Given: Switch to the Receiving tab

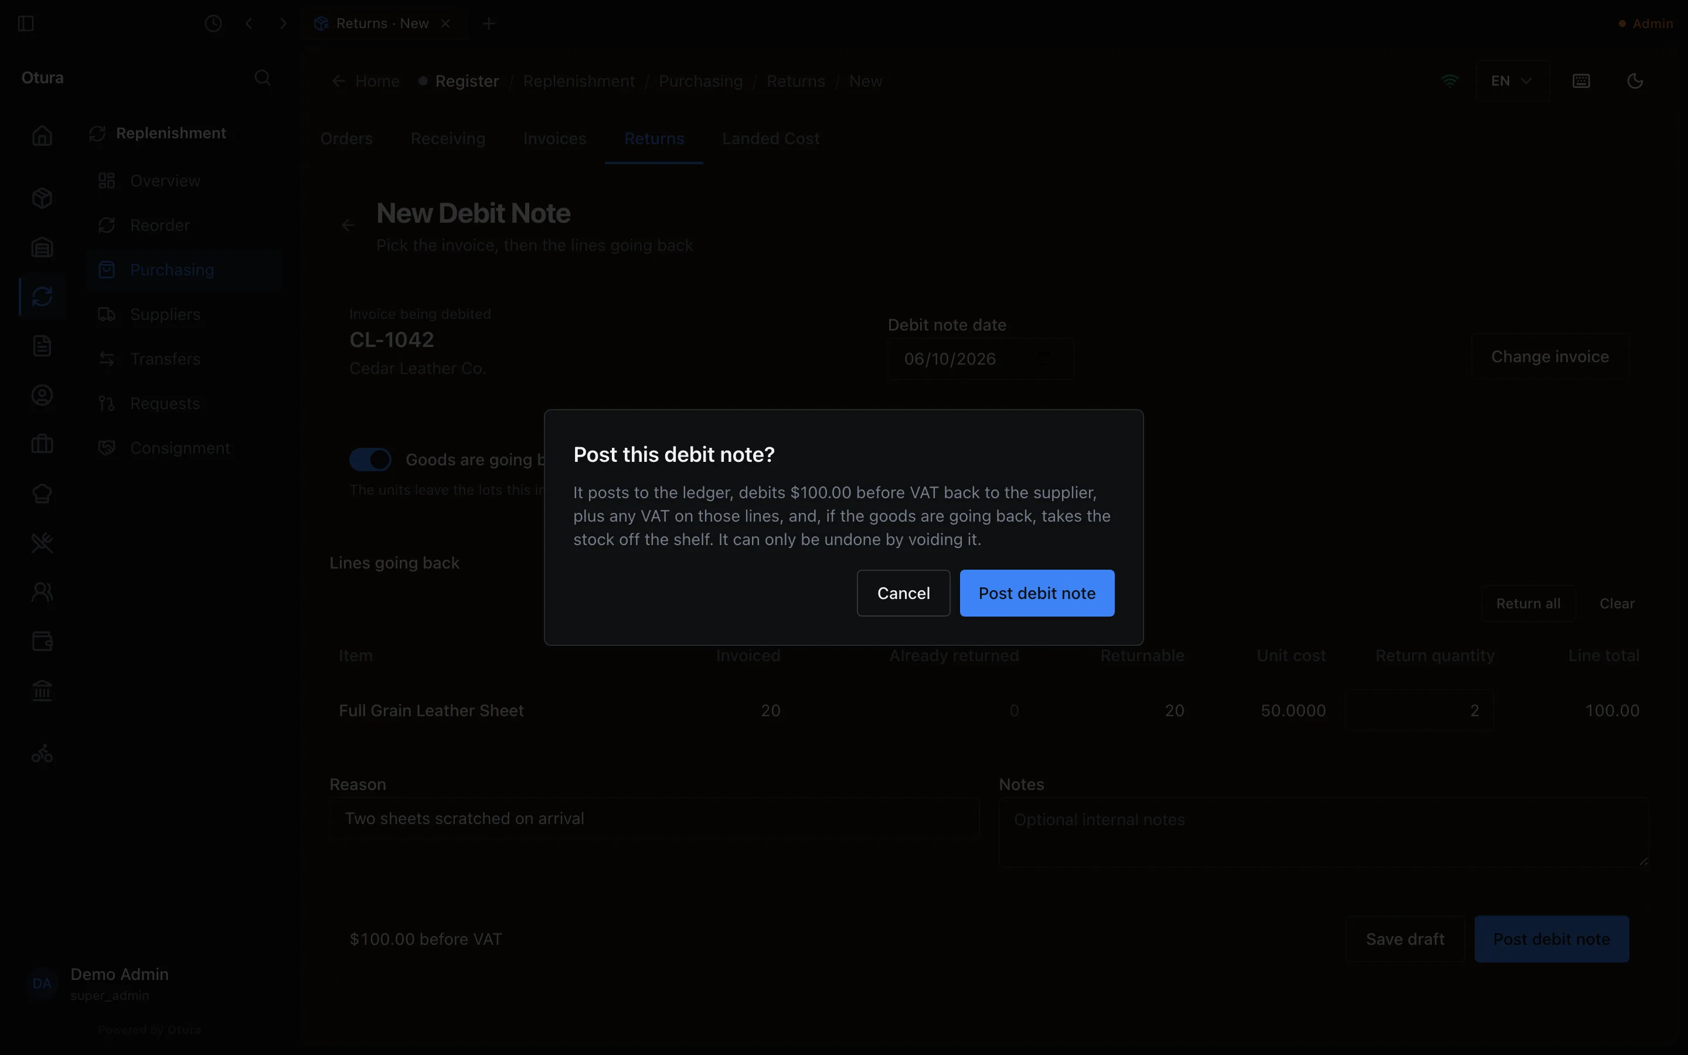Looking at the screenshot, I should coord(448,139).
